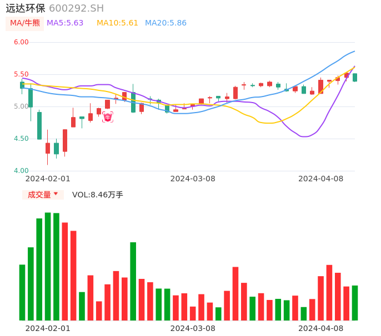Select the MA5:5.63 legend label
Screen dimensions: 381x336
point(65,23)
